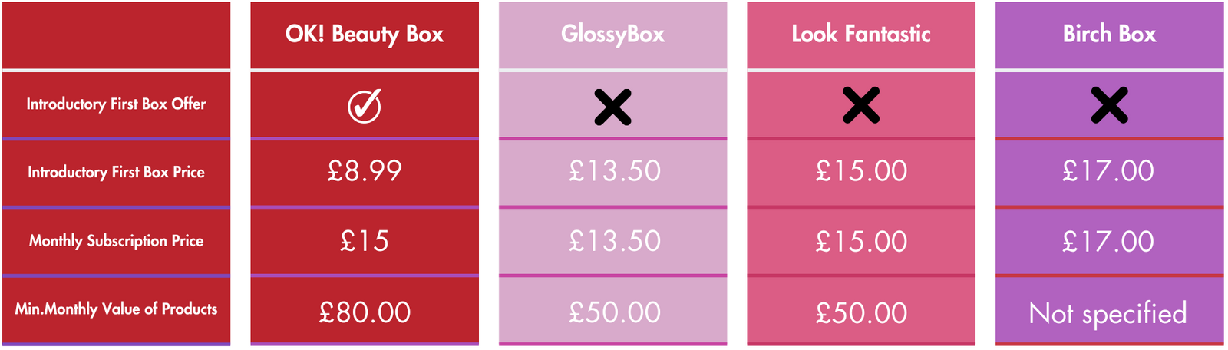Click the checkmark icon under OK! Beauty Box

click(365, 106)
